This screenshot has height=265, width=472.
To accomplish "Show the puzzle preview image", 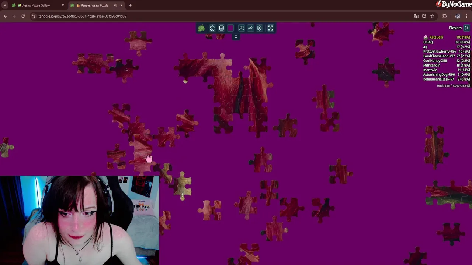I will click(221, 28).
